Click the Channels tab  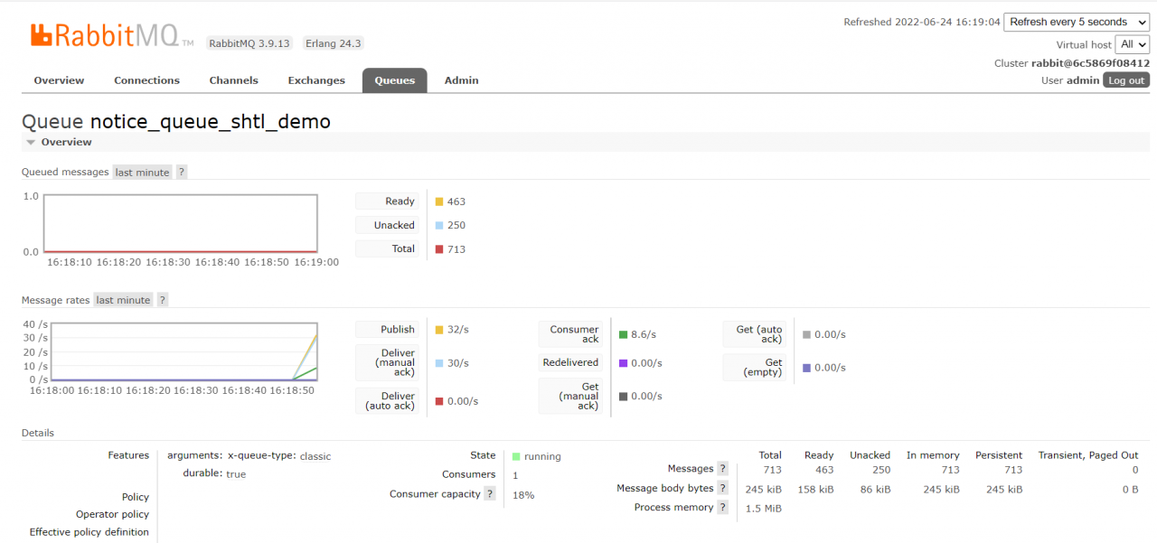[x=233, y=80]
